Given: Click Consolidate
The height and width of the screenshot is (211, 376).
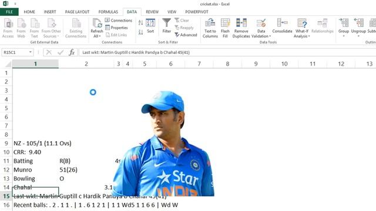Looking at the screenshot, I should [282, 26].
